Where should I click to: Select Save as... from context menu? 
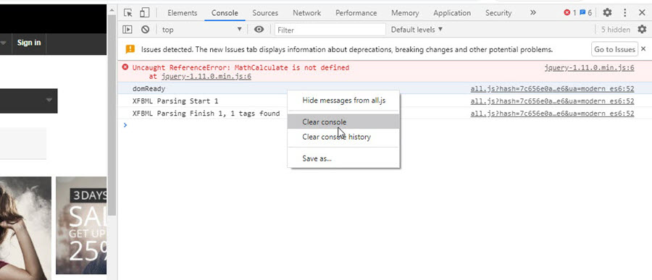(x=343, y=158)
